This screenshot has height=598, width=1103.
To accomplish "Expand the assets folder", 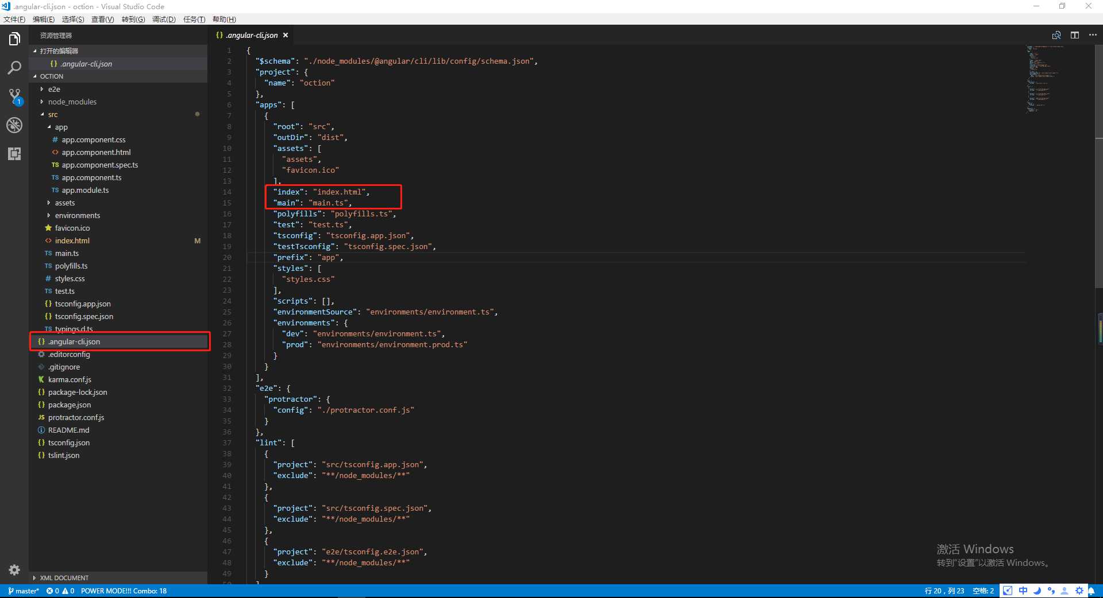I will tap(118, 203).
